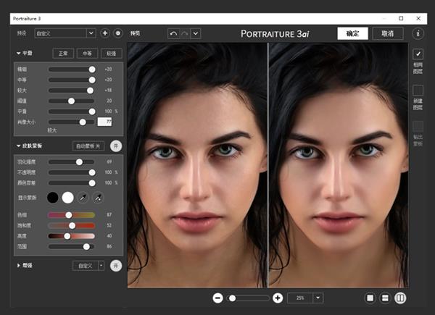
Task: Select the first eyedropper tool in skin mask
Action: coord(83,198)
